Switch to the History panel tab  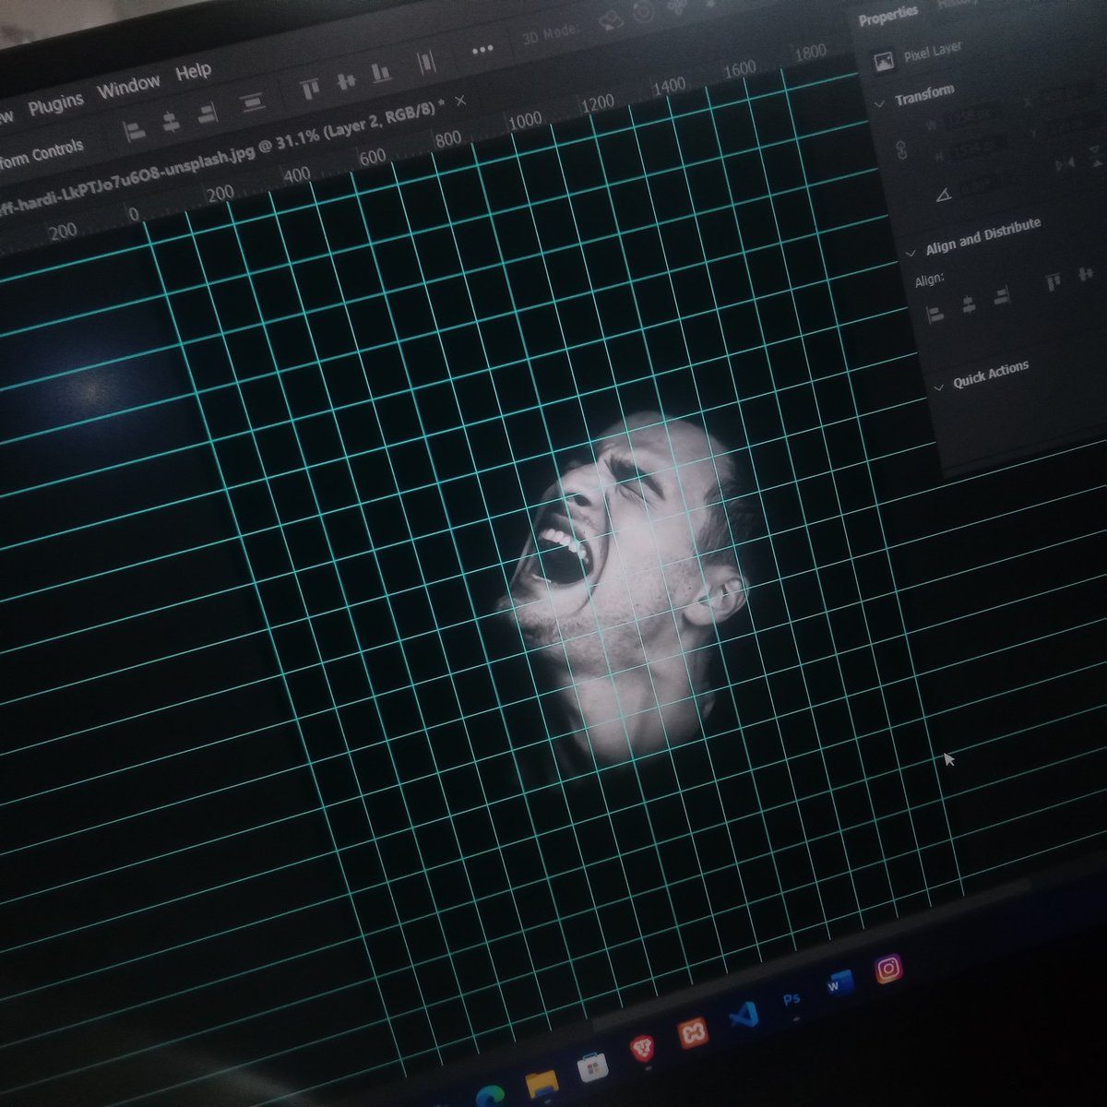tap(957, 4)
